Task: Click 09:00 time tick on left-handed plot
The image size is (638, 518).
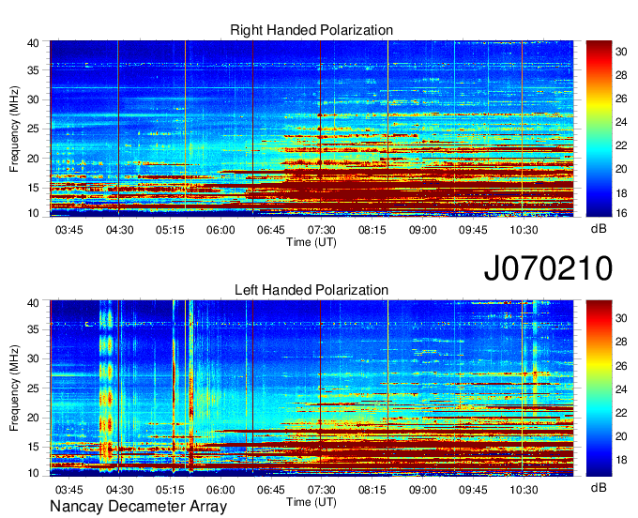Action: tap(423, 490)
